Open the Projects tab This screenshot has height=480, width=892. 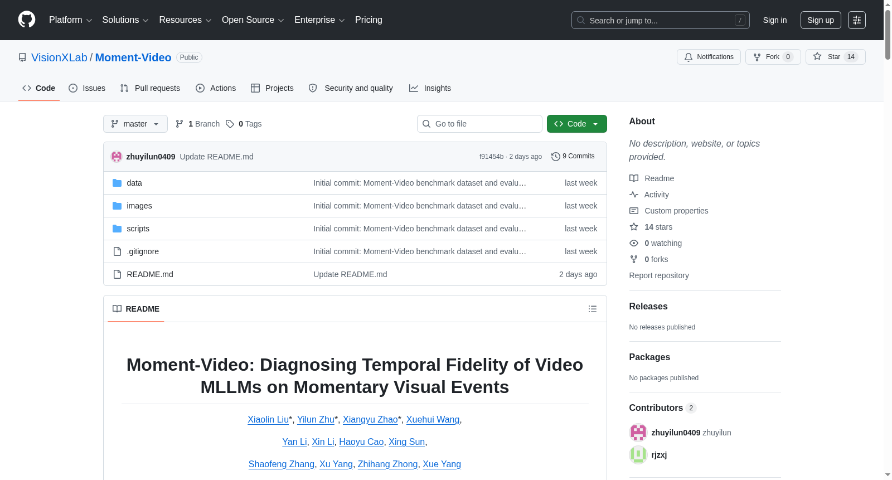(272, 88)
